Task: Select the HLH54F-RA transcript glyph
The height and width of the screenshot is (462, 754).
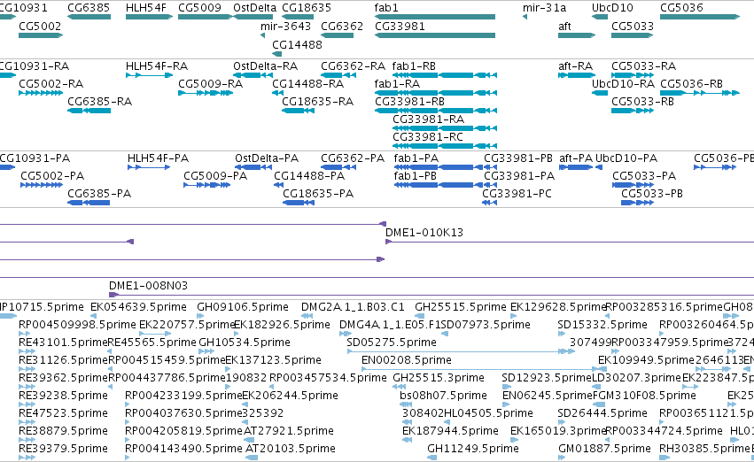Action: click(x=149, y=75)
